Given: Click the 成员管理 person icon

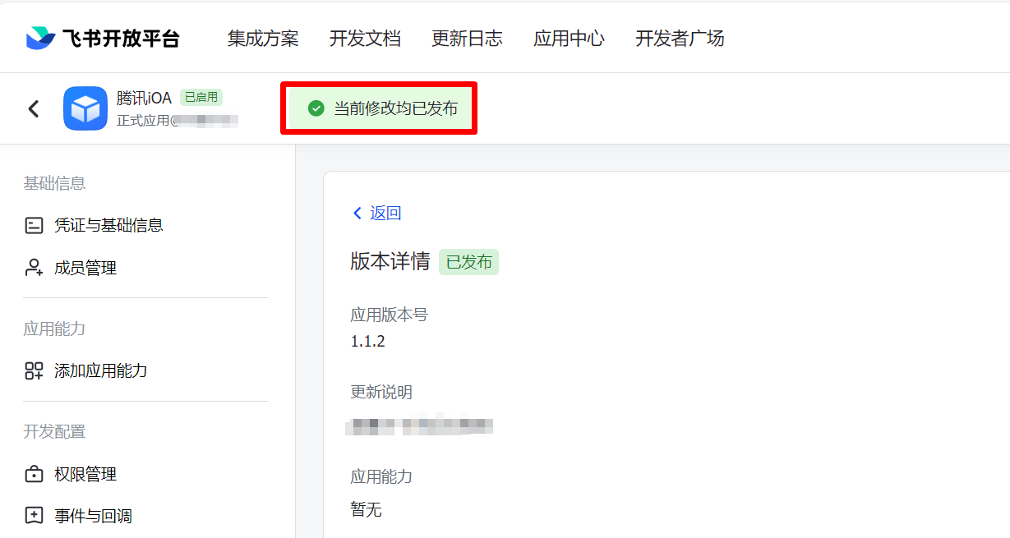Looking at the screenshot, I should point(34,268).
